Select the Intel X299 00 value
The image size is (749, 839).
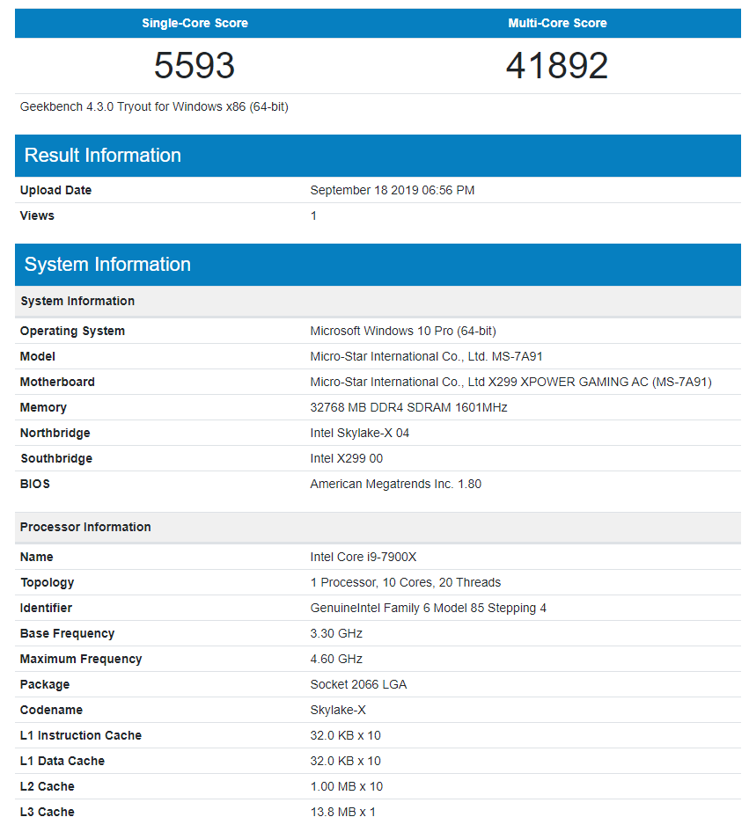click(x=347, y=458)
